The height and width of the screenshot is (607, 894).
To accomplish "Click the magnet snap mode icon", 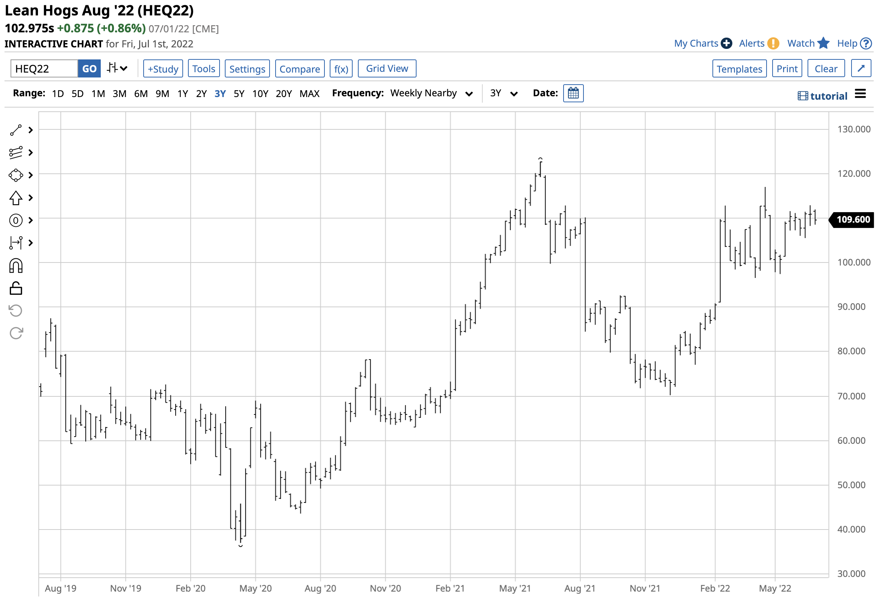I will [x=16, y=266].
